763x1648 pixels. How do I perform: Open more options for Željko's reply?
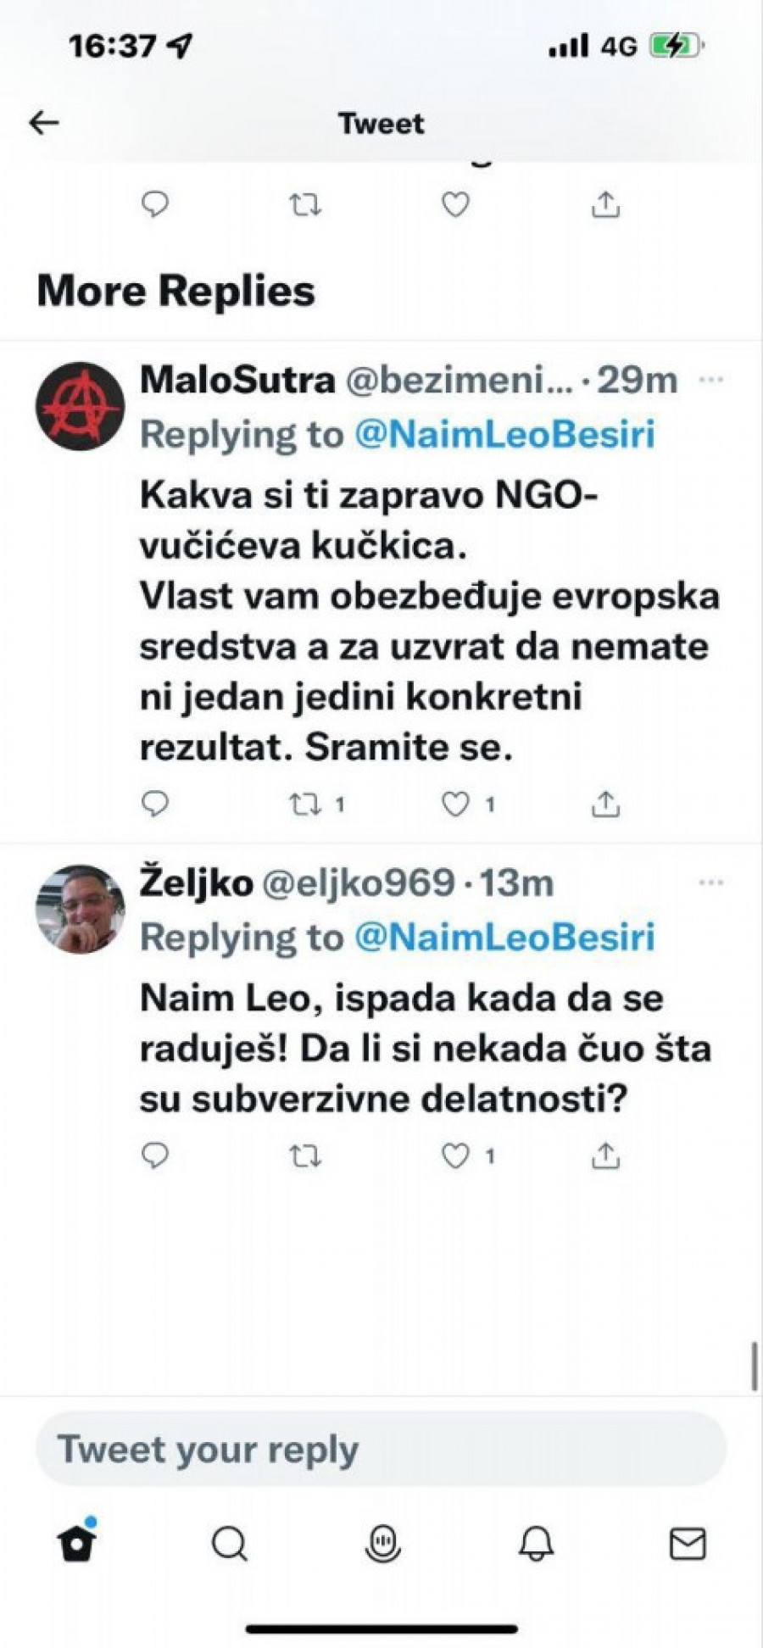pyautogui.click(x=710, y=883)
